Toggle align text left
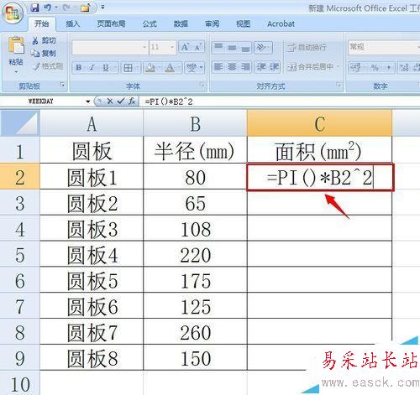Viewport: 420px width, 395px height. point(218,67)
